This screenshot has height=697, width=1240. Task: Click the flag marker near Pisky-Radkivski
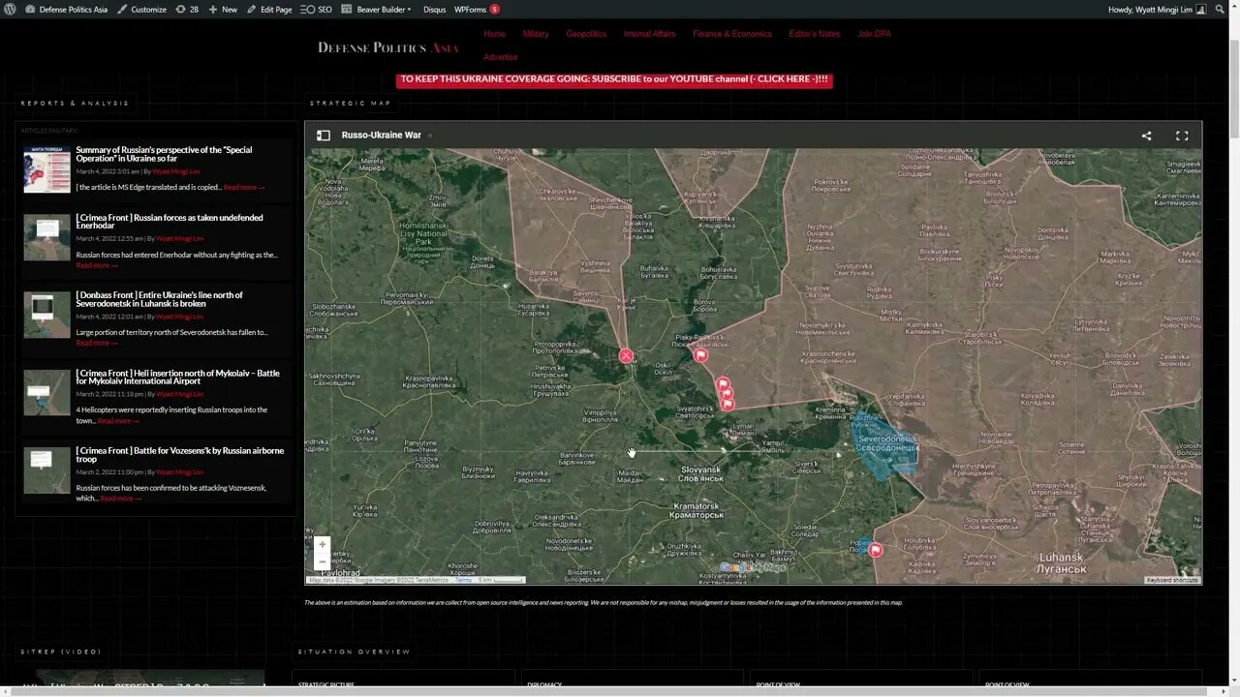click(x=700, y=355)
